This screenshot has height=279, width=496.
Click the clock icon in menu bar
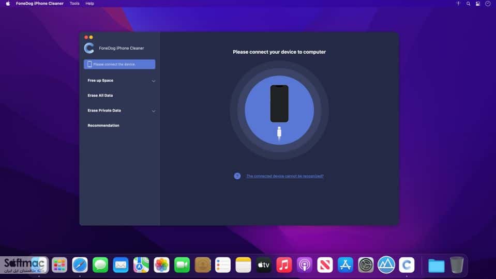488,4
